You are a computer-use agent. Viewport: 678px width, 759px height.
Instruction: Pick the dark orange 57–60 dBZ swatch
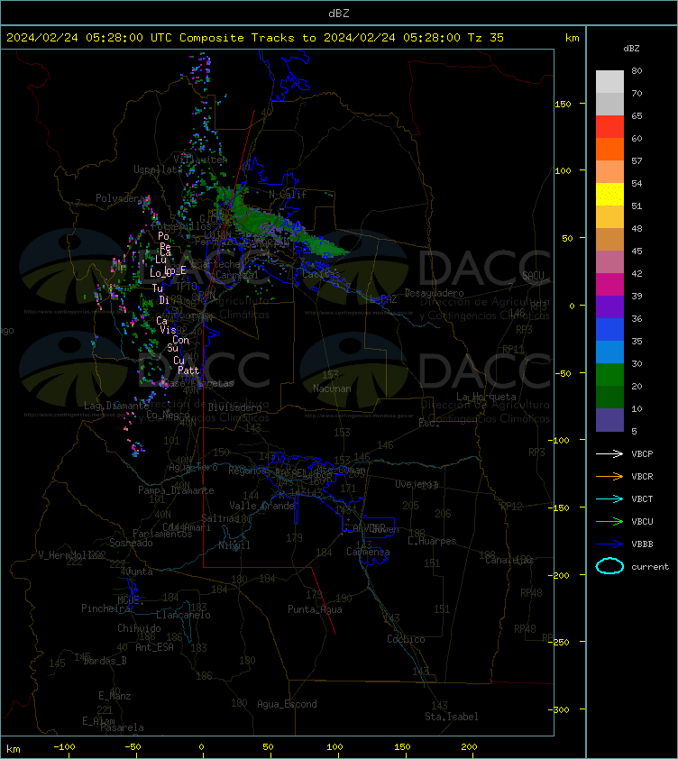[x=609, y=149]
